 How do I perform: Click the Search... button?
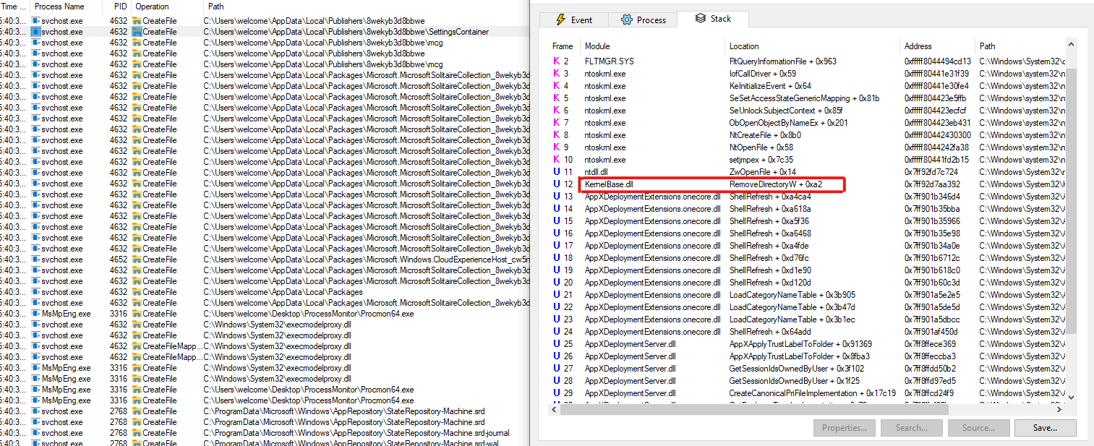[911, 427]
